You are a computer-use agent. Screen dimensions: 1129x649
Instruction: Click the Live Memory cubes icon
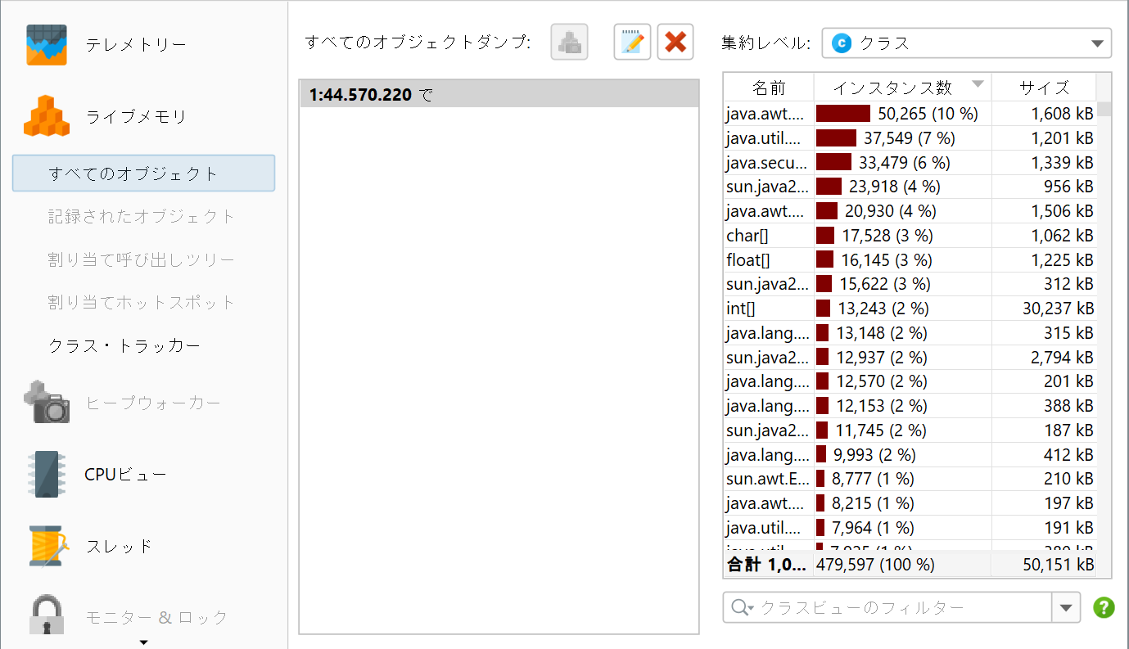point(47,116)
